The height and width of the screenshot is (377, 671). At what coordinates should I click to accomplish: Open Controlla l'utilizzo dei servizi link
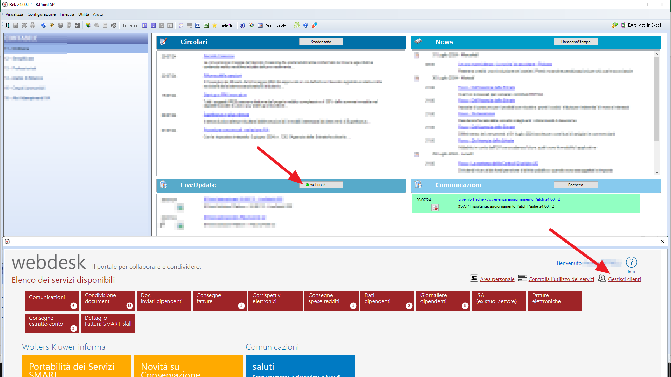(x=561, y=279)
